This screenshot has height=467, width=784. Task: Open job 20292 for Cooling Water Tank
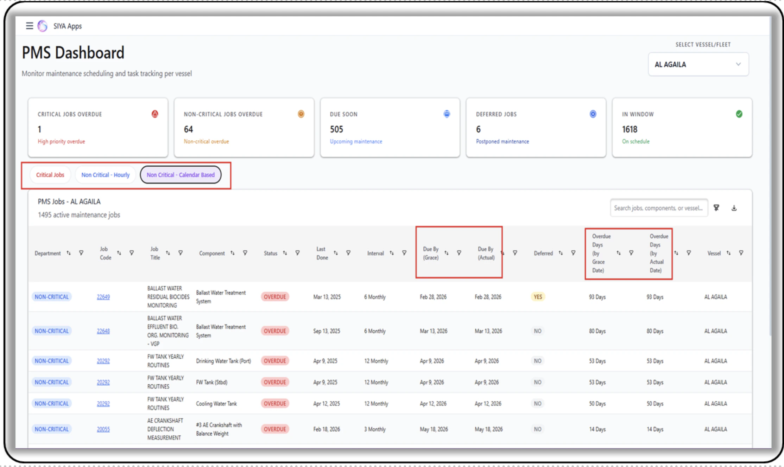[103, 404]
